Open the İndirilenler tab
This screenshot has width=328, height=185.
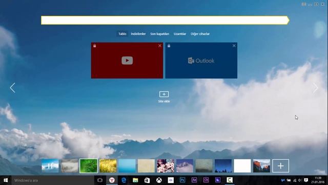pyautogui.click(x=138, y=34)
